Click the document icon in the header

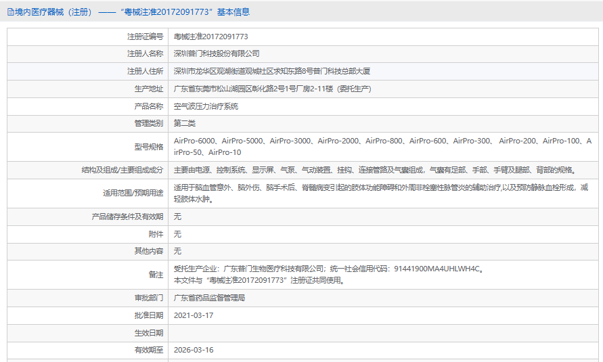pos(10,12)
